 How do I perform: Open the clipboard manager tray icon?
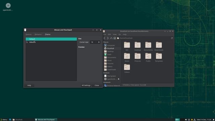(x=189, y=120)
